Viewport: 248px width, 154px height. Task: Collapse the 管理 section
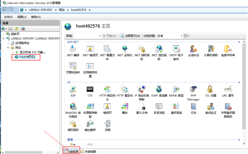pyautogui.click(x=239, y=140)
